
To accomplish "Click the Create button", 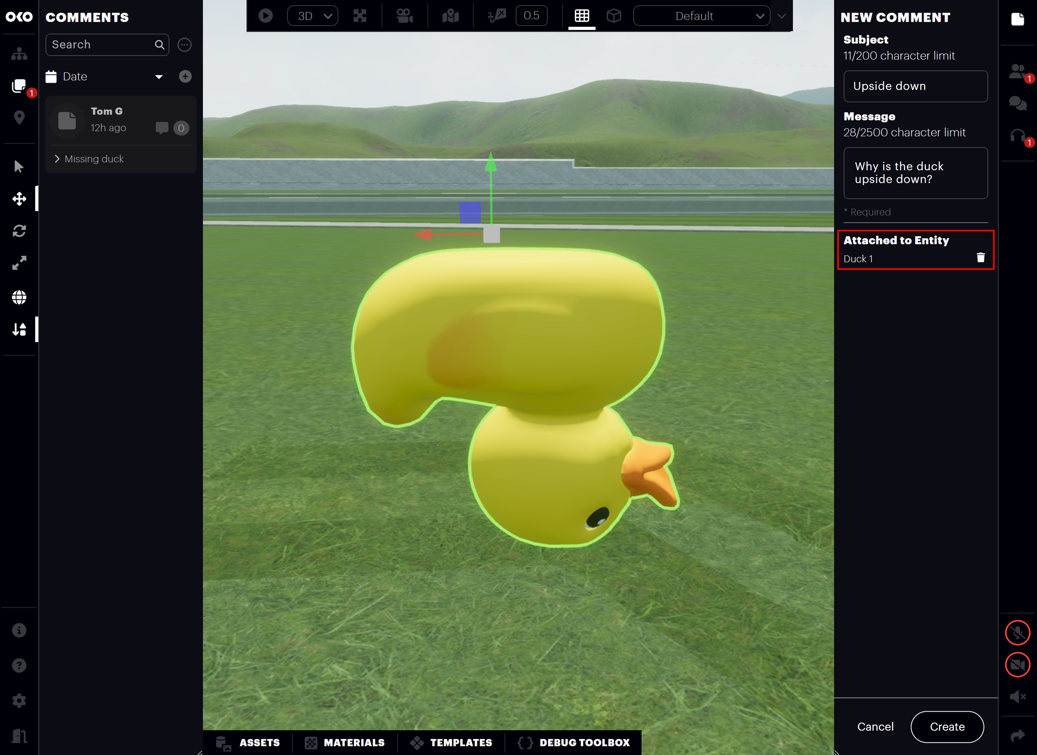I will tap(947, 727).
